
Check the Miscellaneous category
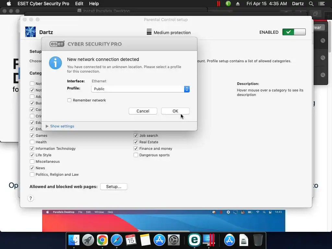[x=32, y=161]
